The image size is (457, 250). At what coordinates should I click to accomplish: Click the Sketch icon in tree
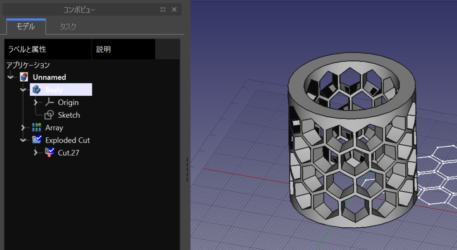49,115
